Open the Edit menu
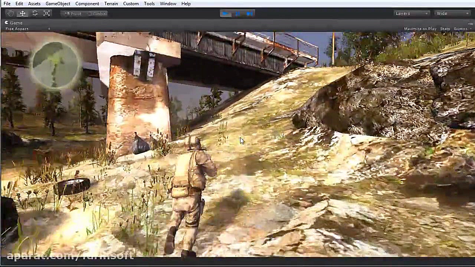 point(19,4)
